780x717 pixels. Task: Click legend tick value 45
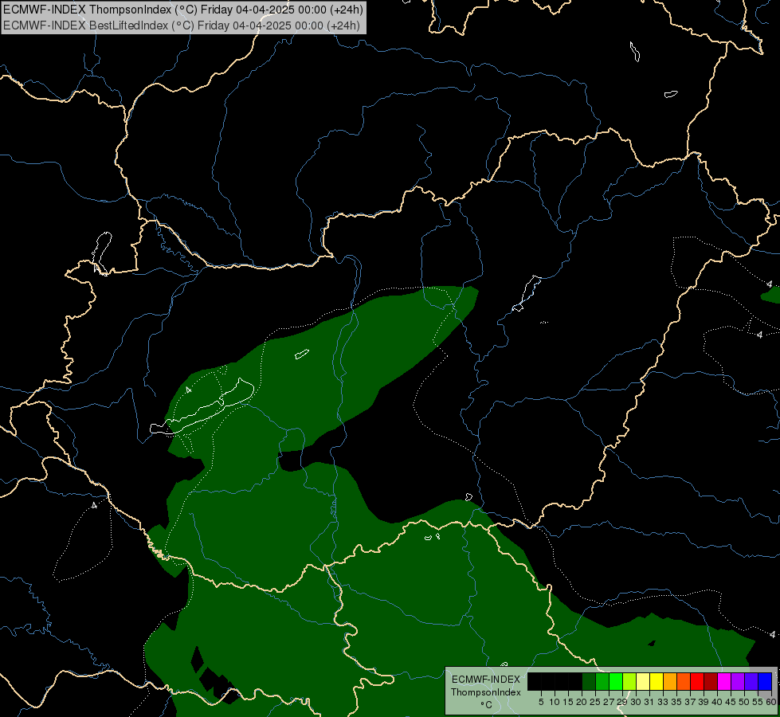click(731, 702)
